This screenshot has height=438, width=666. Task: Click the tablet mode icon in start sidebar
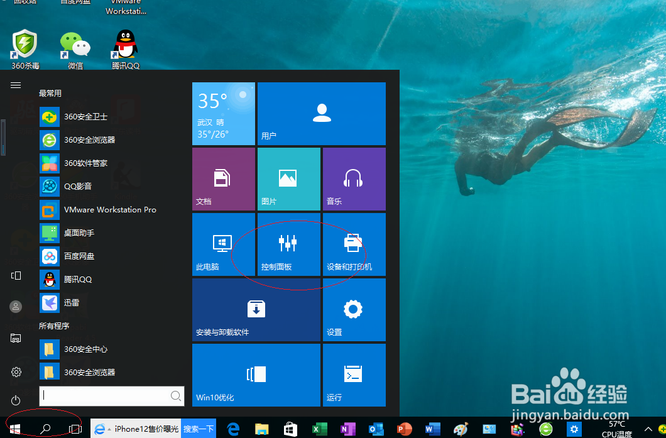pos(16,276)
